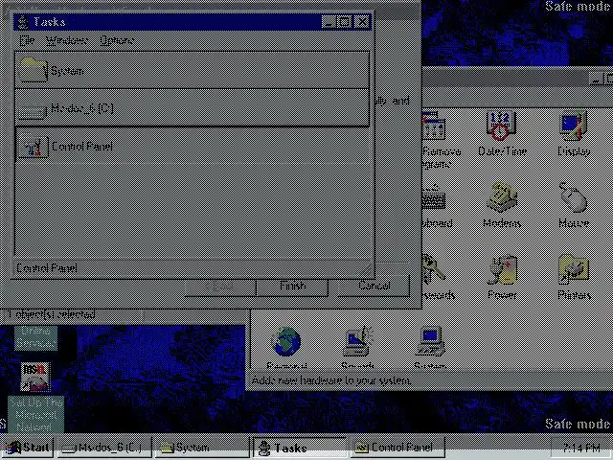Open the Options menu in Tasks window
The width and height of the screenshot is (613, 460).
117,40
